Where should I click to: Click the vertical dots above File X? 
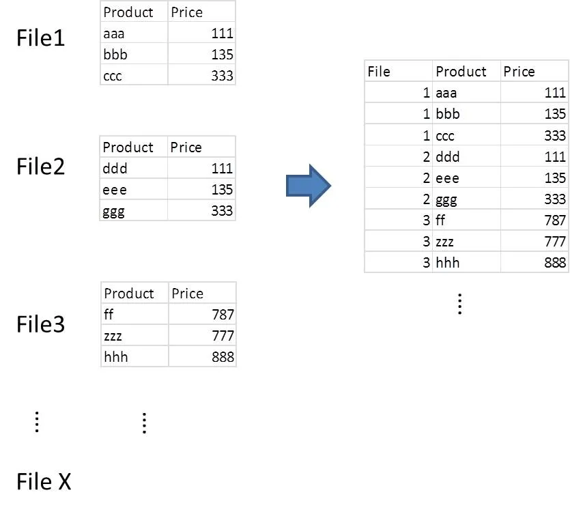coord(37,422)
